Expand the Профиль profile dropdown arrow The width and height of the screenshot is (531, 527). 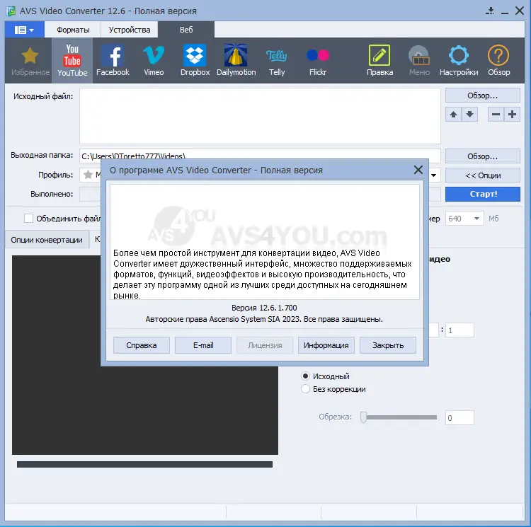pyautogui.click(x=433, y=175)
